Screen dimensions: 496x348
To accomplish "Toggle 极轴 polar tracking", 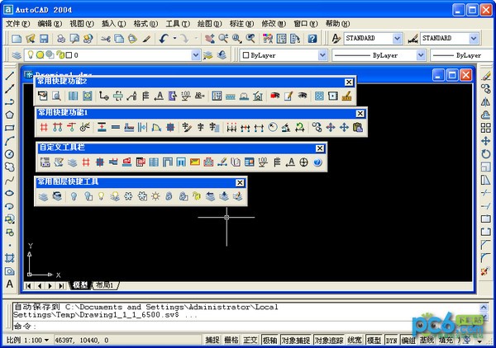I will coord(269,340).
